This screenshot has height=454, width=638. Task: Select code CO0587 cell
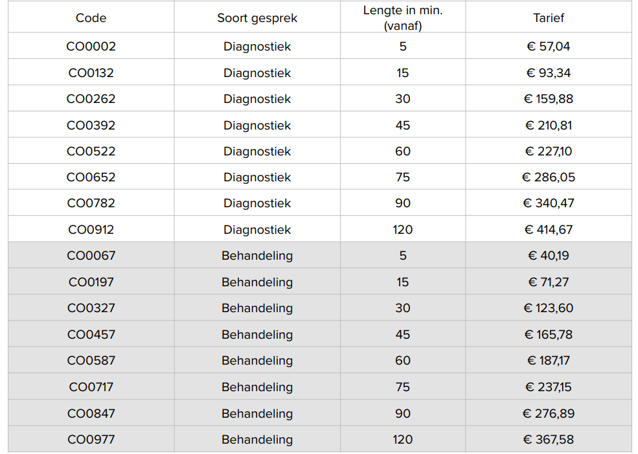pyautogui.click(x=91, y=360)
